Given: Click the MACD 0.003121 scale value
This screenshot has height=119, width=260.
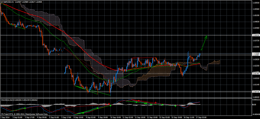Looking at the screenshot, I should (x=256, y=100).
